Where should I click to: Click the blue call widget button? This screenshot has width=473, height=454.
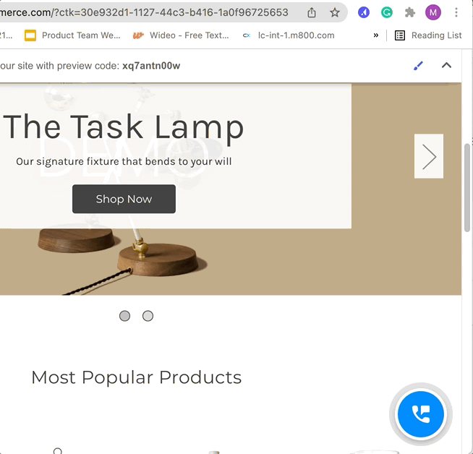pyautogui.click(x=420, y=414)
